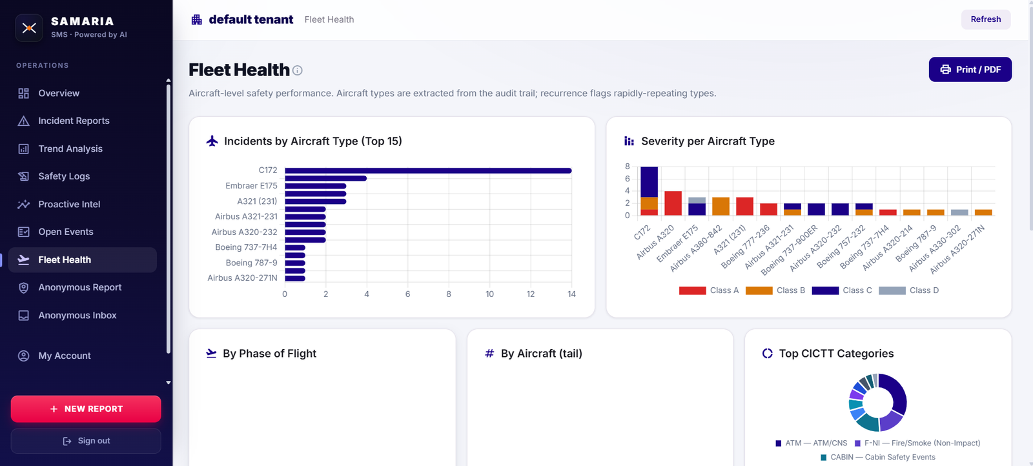This screenshot has height=466, width=1033.
Task: Toggle F-NI Fire/Smoke legend entry
Action: [917, 443]
